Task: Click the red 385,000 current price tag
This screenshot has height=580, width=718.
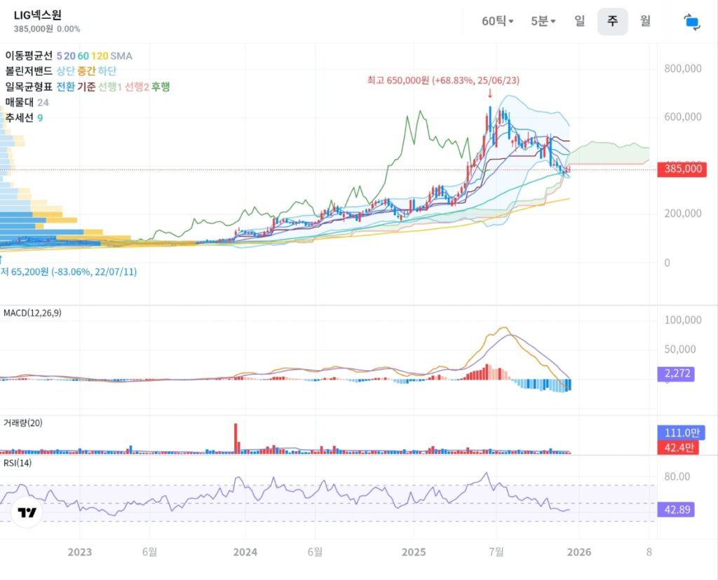Action: pos(682,170)
